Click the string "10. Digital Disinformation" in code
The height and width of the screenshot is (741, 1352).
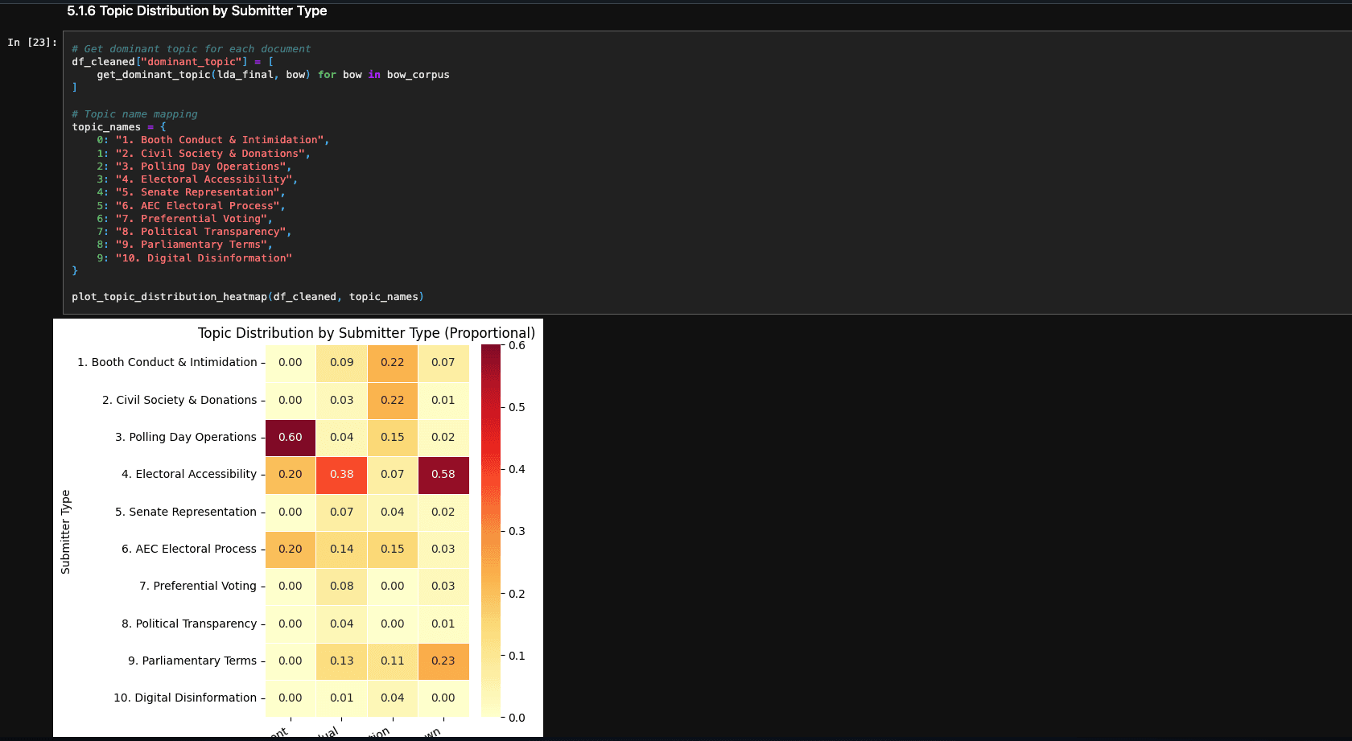[204, 257]
